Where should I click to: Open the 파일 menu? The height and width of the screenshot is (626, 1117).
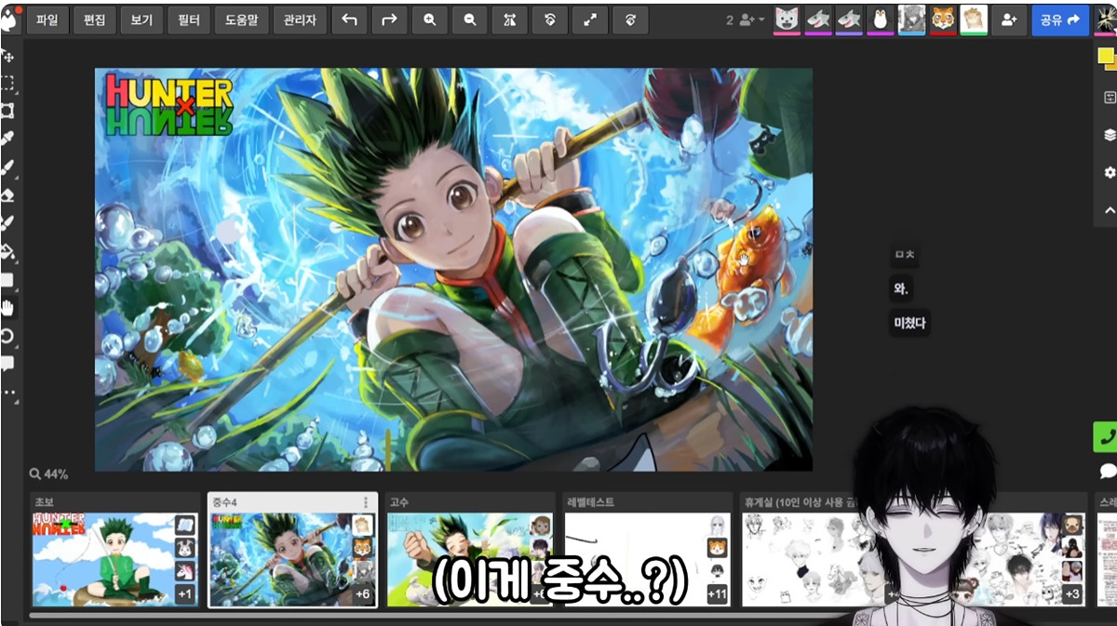(47, 20)
